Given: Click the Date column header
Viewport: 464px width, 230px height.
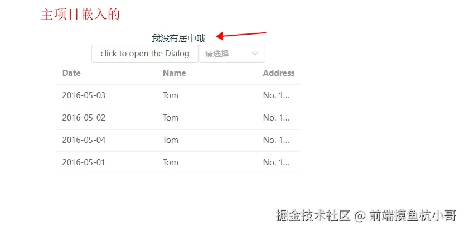Looking at the screenshot, I should coord(71,73).
